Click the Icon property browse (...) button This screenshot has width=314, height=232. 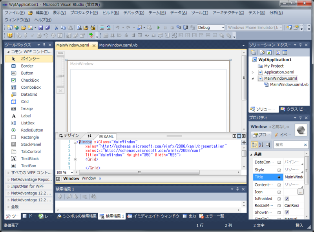(x=300, y=192)
